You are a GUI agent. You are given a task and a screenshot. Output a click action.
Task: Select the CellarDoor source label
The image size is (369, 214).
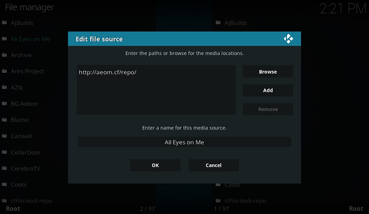[25, 152]
